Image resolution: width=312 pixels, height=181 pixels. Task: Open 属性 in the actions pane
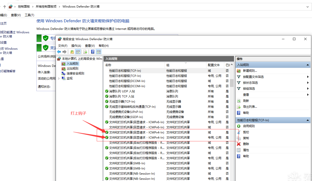[x=246, y=150]
